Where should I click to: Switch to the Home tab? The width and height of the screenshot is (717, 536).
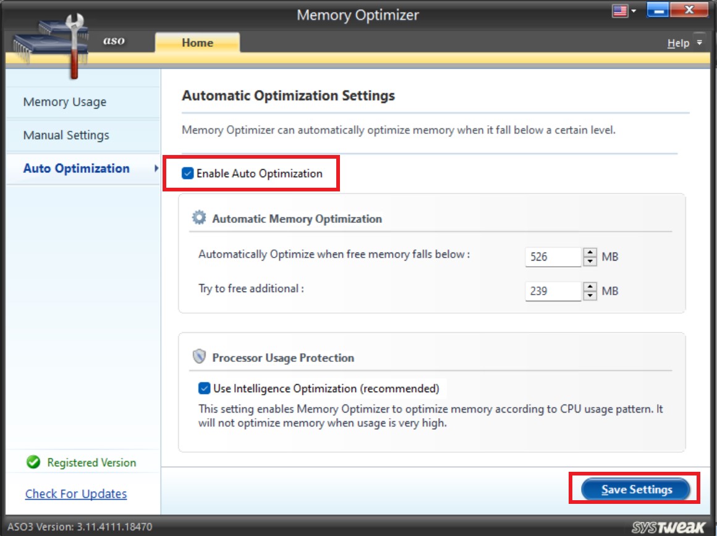coord(197,43)
